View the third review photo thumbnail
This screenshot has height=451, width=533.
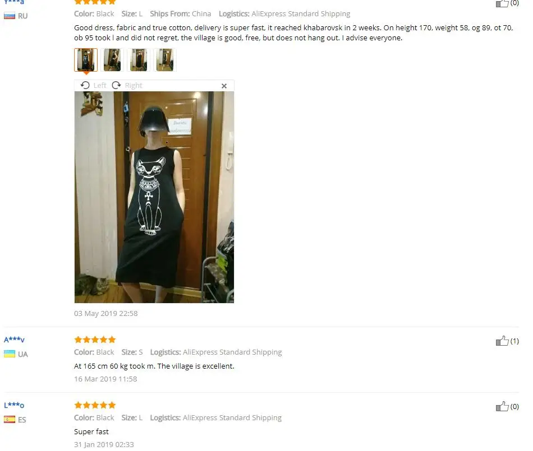coord(139,60)
